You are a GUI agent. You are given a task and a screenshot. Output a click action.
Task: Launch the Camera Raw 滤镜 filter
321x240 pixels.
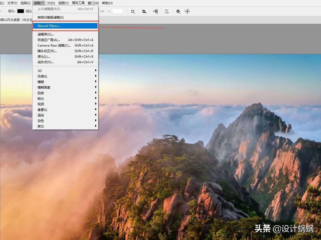click(54, 45)
